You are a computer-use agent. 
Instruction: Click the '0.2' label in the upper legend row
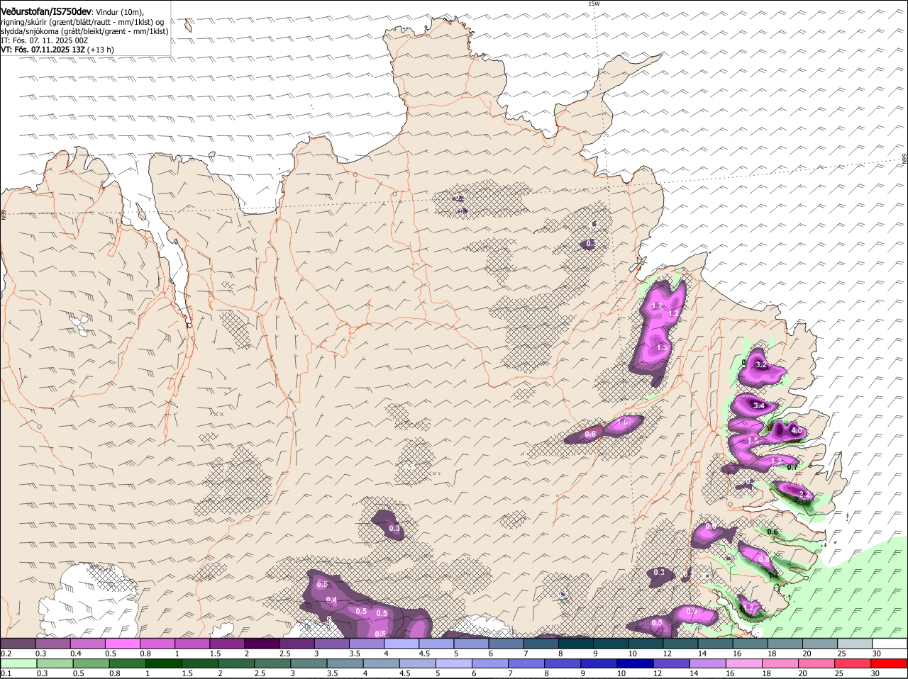coord(6,653)
